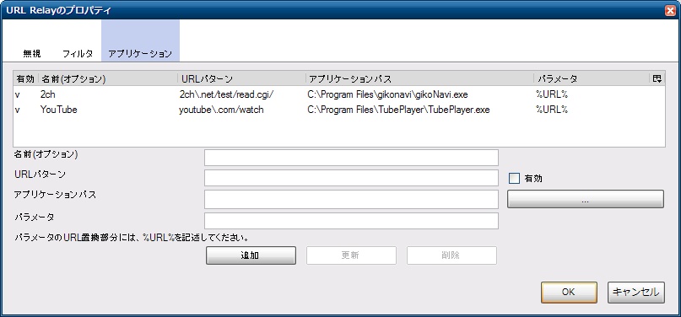This screenshot has height=317, width=681.
Task: Click the 追加 button
Action: (251, 255)
